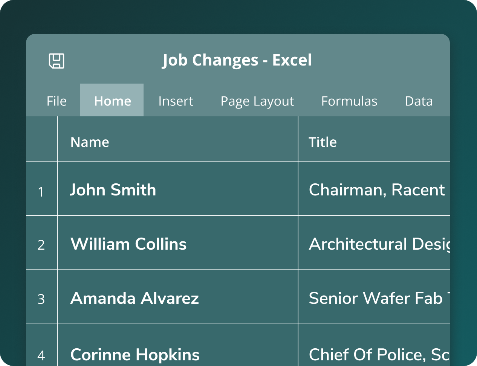Open the Data ribbon tab
This screenshot has width=477, height=366.
418,101
